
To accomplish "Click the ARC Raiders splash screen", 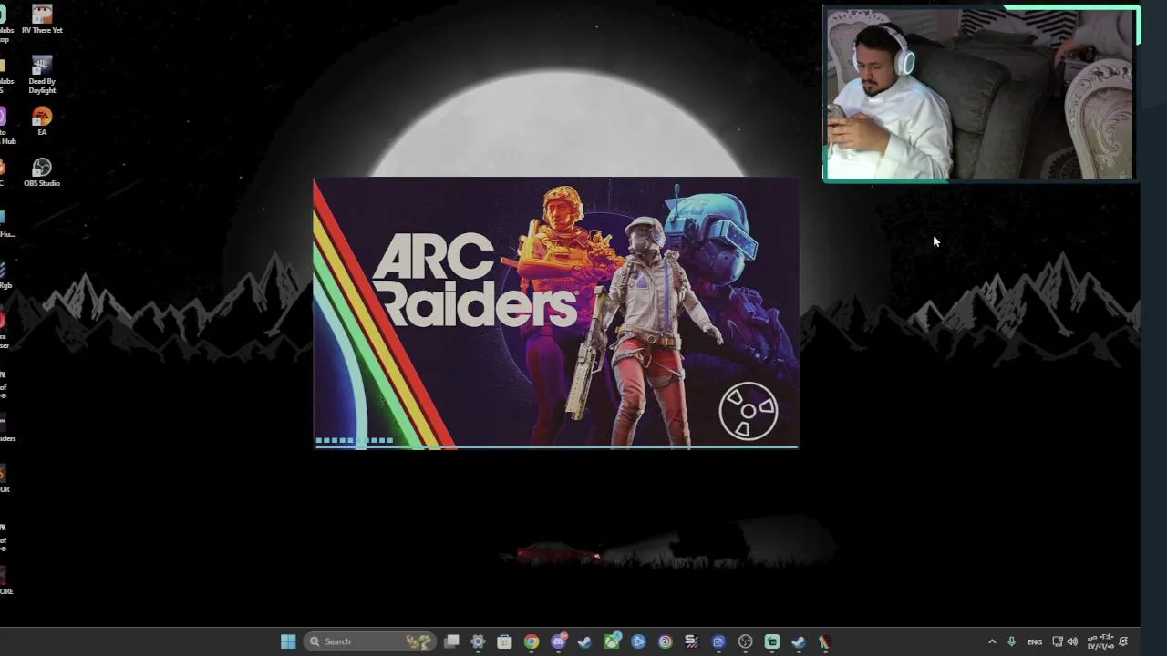I will (x=556, y=313).
